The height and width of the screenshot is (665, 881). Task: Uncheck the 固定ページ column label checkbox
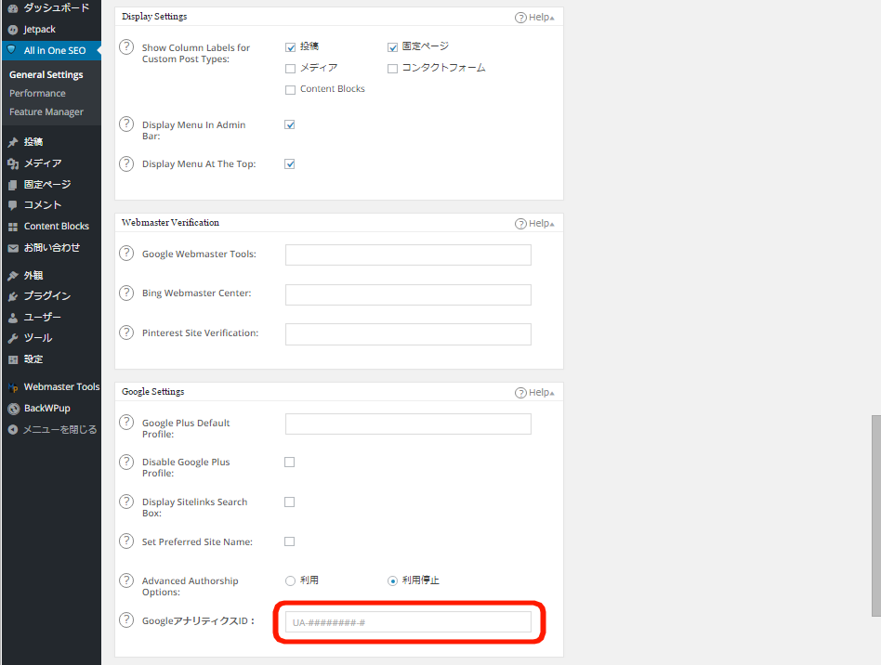[392, 47]
